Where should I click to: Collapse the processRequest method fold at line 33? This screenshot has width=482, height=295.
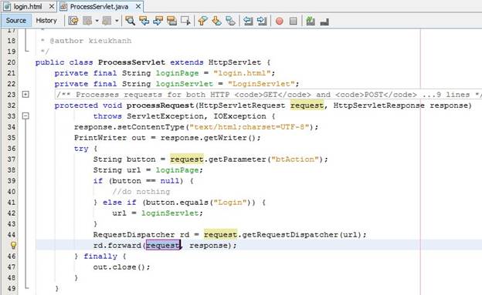(x=25, y=116)
